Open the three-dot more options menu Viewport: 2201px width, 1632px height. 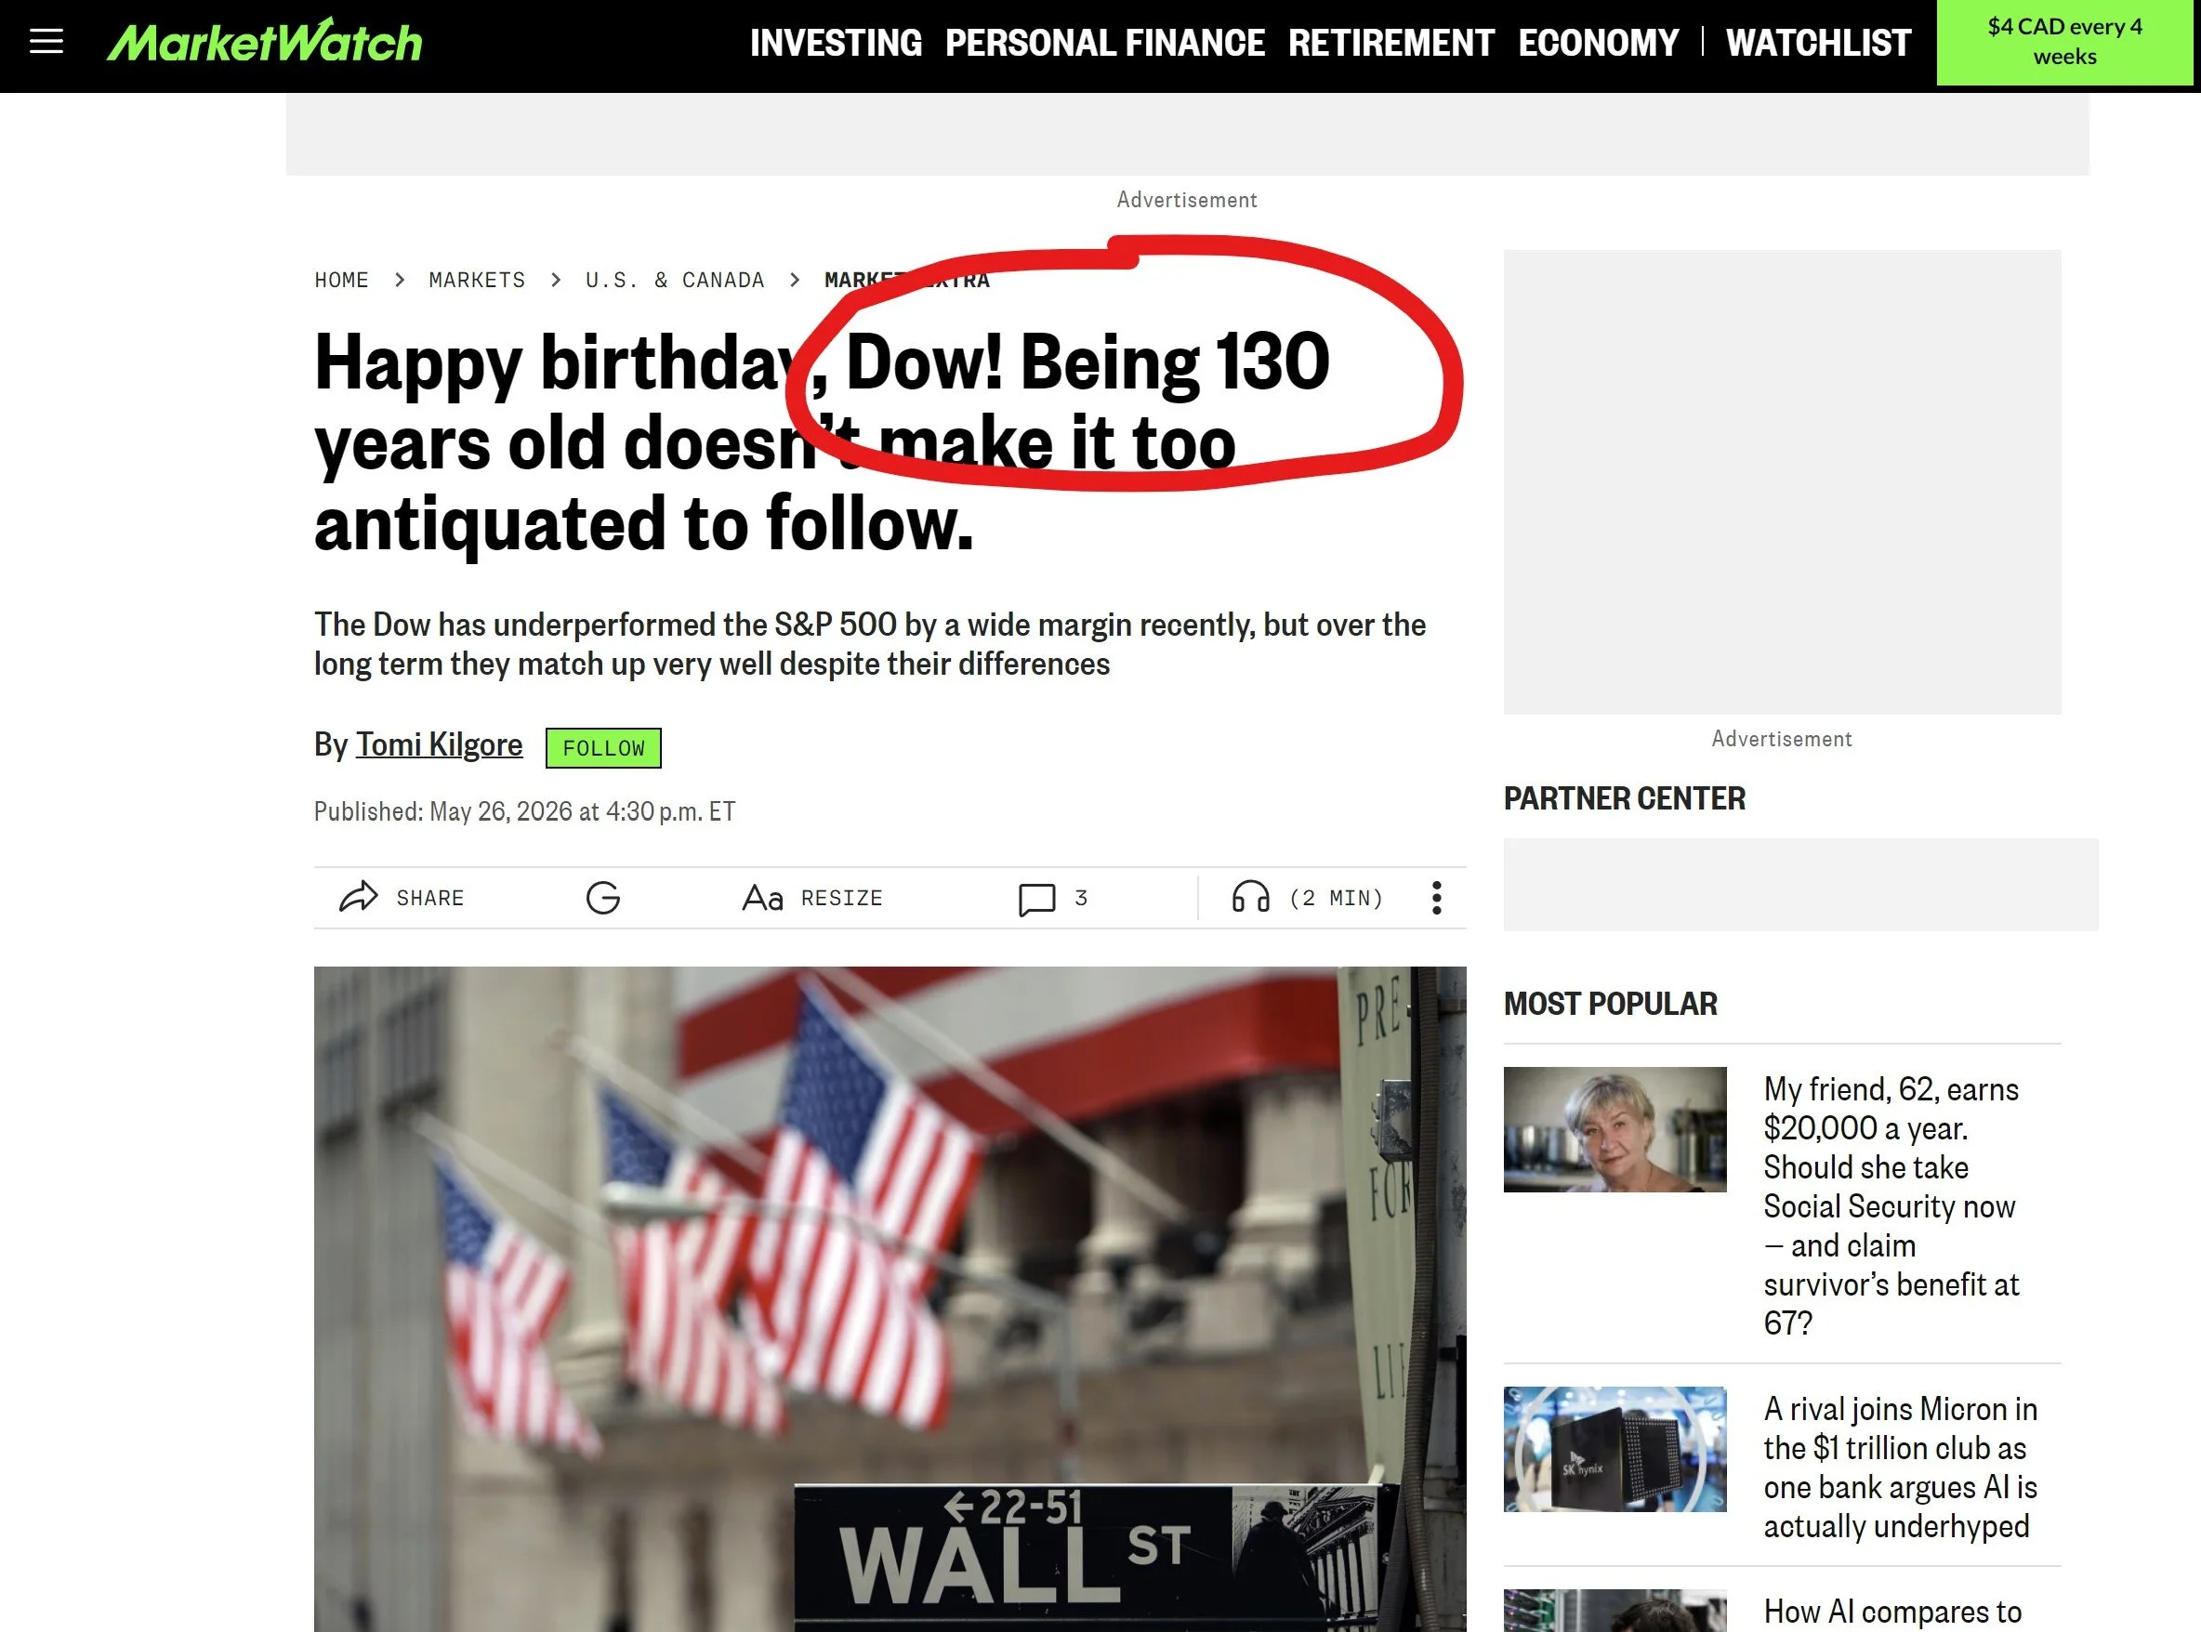pyautogui.click(x=1436, y=898)
